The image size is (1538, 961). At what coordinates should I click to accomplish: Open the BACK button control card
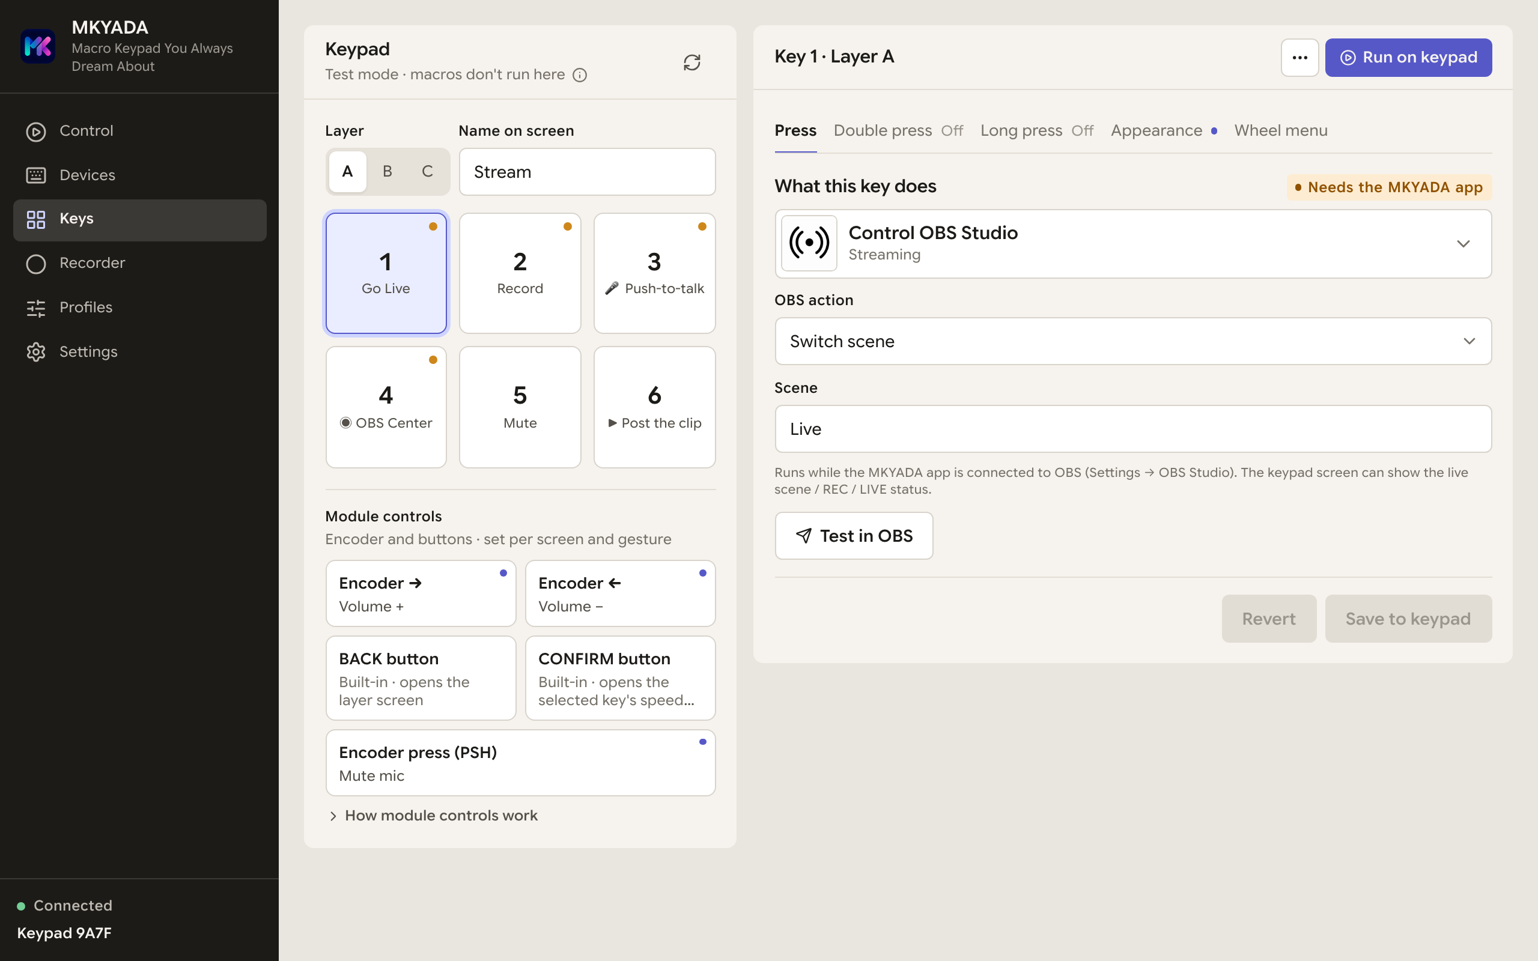pyautogui.click(x=421, y=678)
